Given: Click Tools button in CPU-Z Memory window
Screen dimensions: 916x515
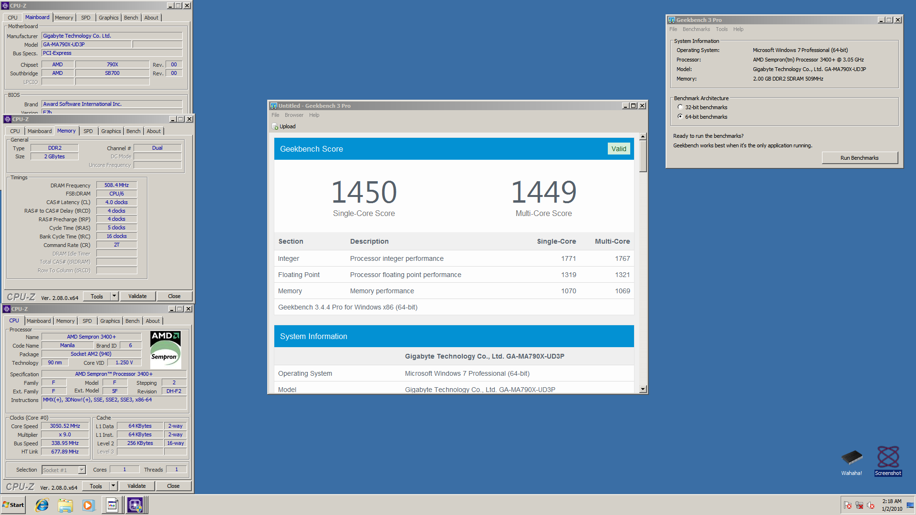Looking at the screenshot, I should tap(97, 296).
